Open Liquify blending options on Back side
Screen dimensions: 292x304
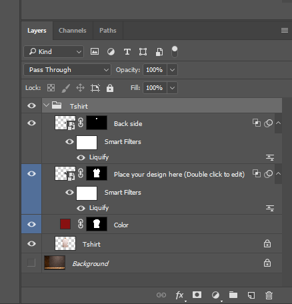(270, 157)
